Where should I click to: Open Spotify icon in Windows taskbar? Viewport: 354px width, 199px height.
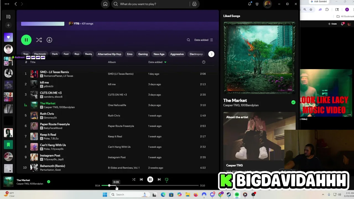pos(237,195)
